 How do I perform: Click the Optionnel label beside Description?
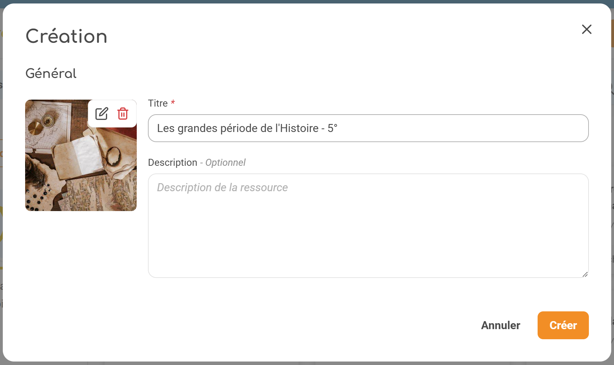225,162
